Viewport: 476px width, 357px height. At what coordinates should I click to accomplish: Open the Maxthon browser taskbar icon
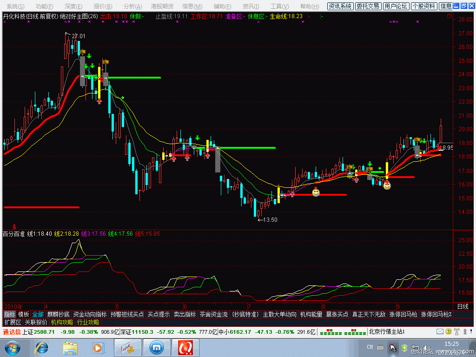[x=157, y=348]
